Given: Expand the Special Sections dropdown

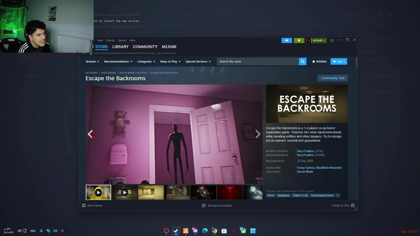Looking at the screenshot, I should 198,62.
